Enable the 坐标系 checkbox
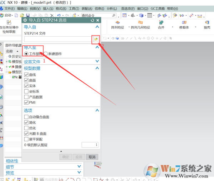The image size is (214, 181). click(26, 91)
